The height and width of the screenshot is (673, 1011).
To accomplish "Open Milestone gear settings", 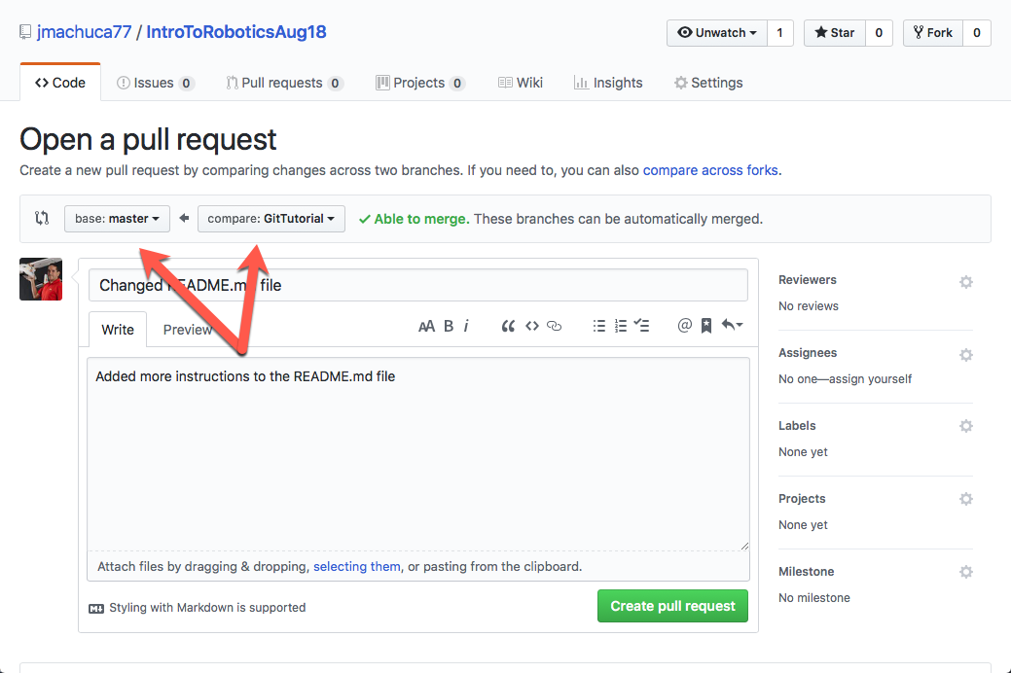I will (x=966, y=571).
